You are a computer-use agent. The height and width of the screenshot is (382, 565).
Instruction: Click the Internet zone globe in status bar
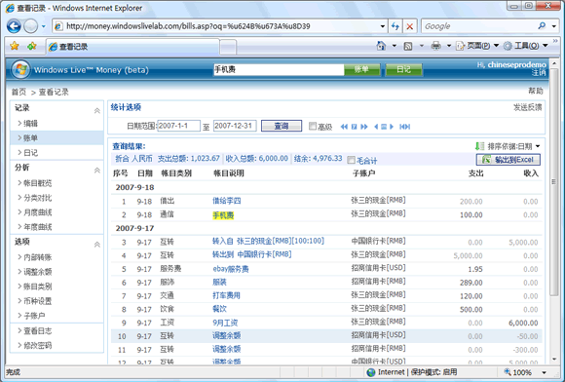pos(370,372)
